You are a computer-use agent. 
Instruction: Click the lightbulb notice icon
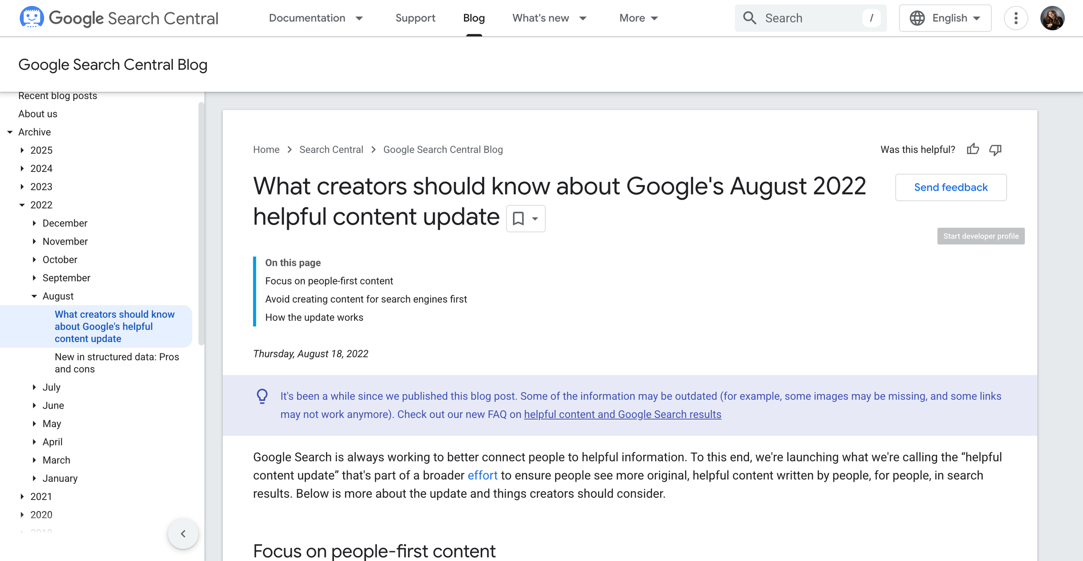(x=262, y=396)
